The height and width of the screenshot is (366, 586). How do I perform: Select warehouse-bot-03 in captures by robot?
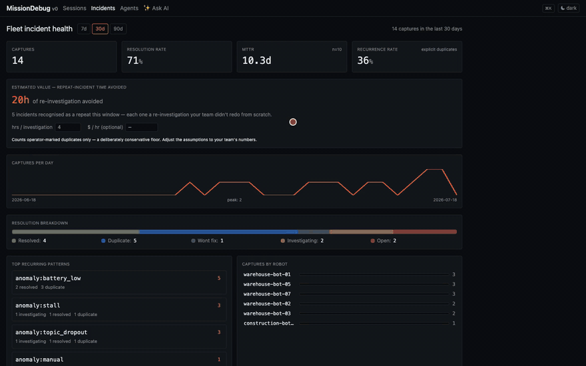349,313
